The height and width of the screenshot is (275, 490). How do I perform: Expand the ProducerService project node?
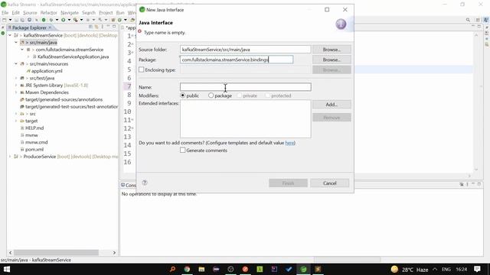10,157
